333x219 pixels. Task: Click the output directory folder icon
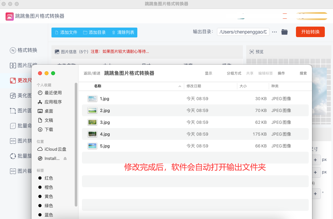pos(284,32)
